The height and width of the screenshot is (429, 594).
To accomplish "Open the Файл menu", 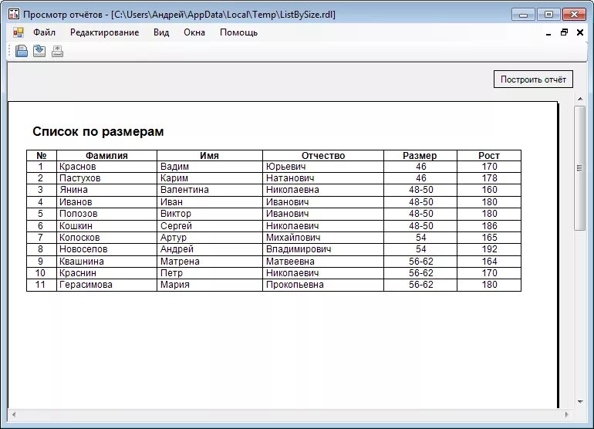I will (x=44, y=32).
